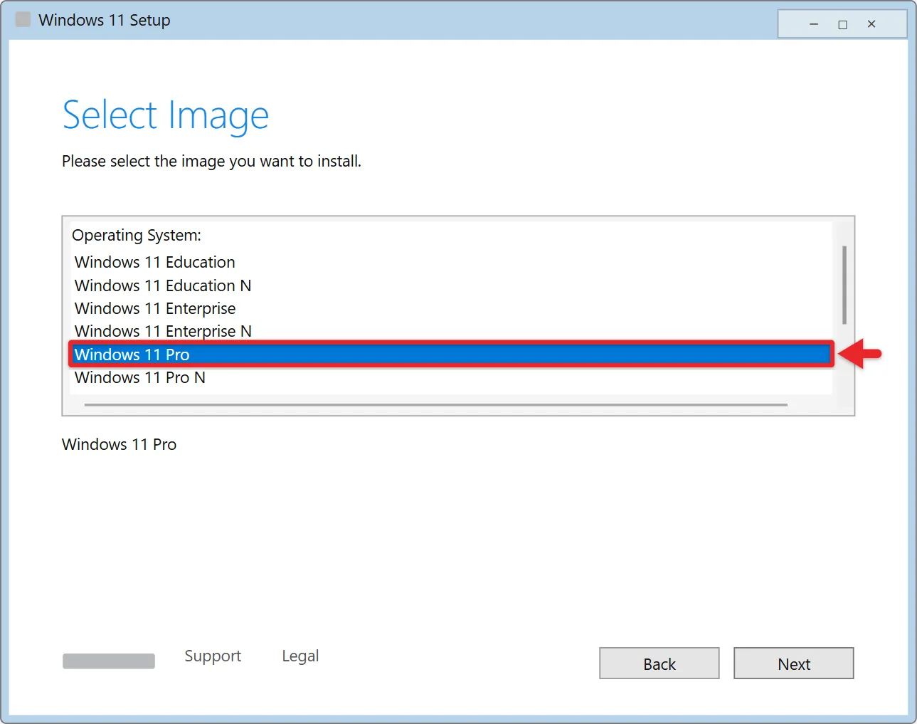
Task: Click the Windows 11 Setup title bar icon
Action: point(23,19)
